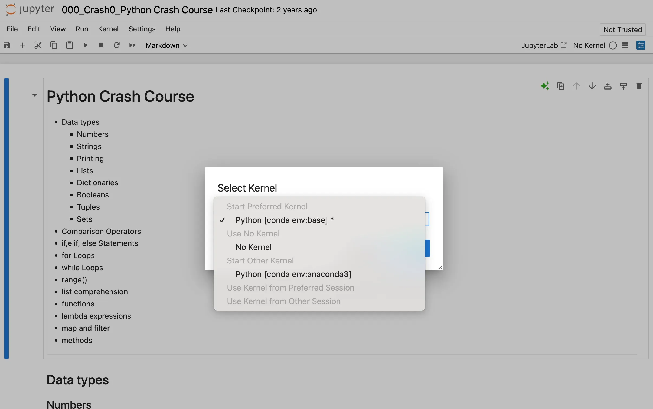Open the Help menu
The height and width of the screenshot is (409, 653).
point(173,29)
